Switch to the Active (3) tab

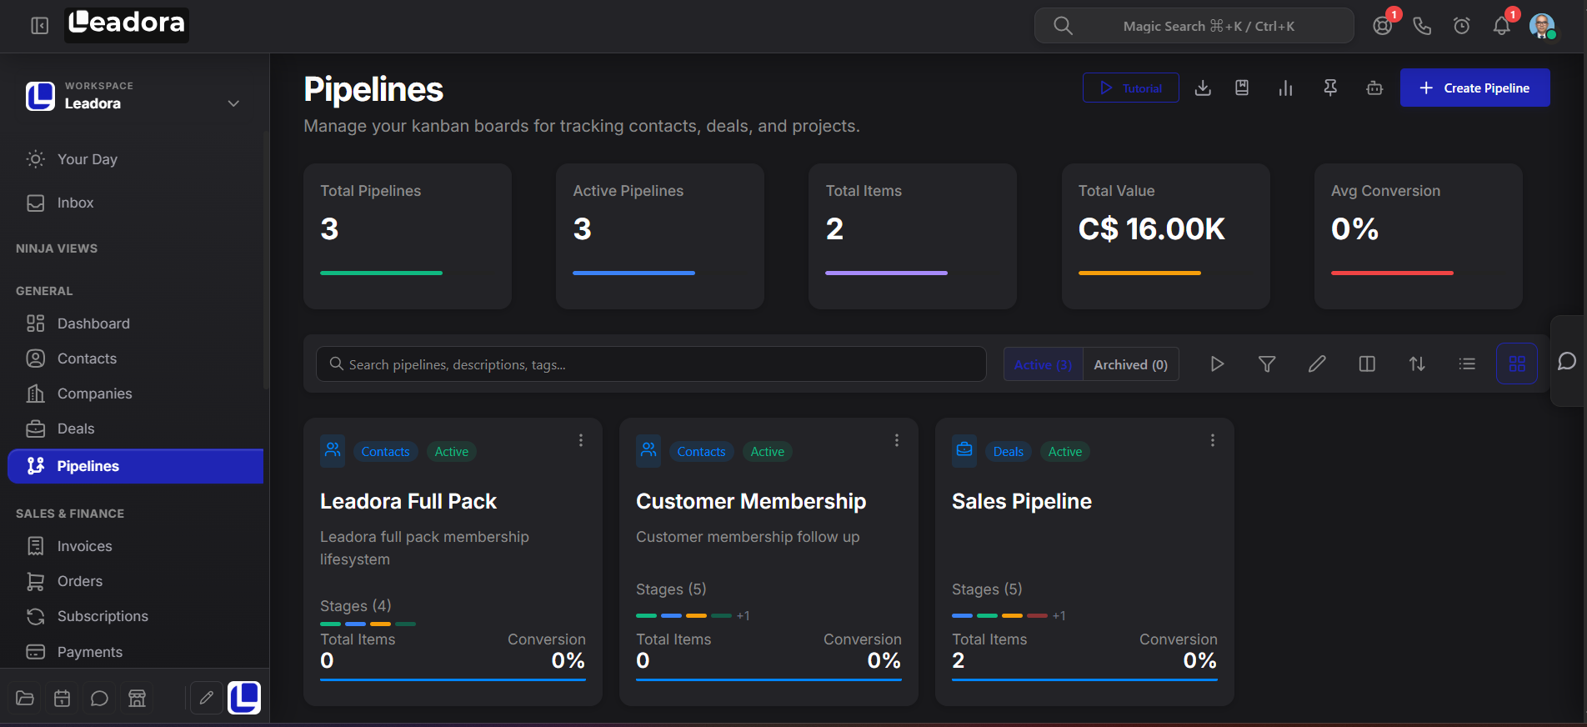(x=1043, y=364)
